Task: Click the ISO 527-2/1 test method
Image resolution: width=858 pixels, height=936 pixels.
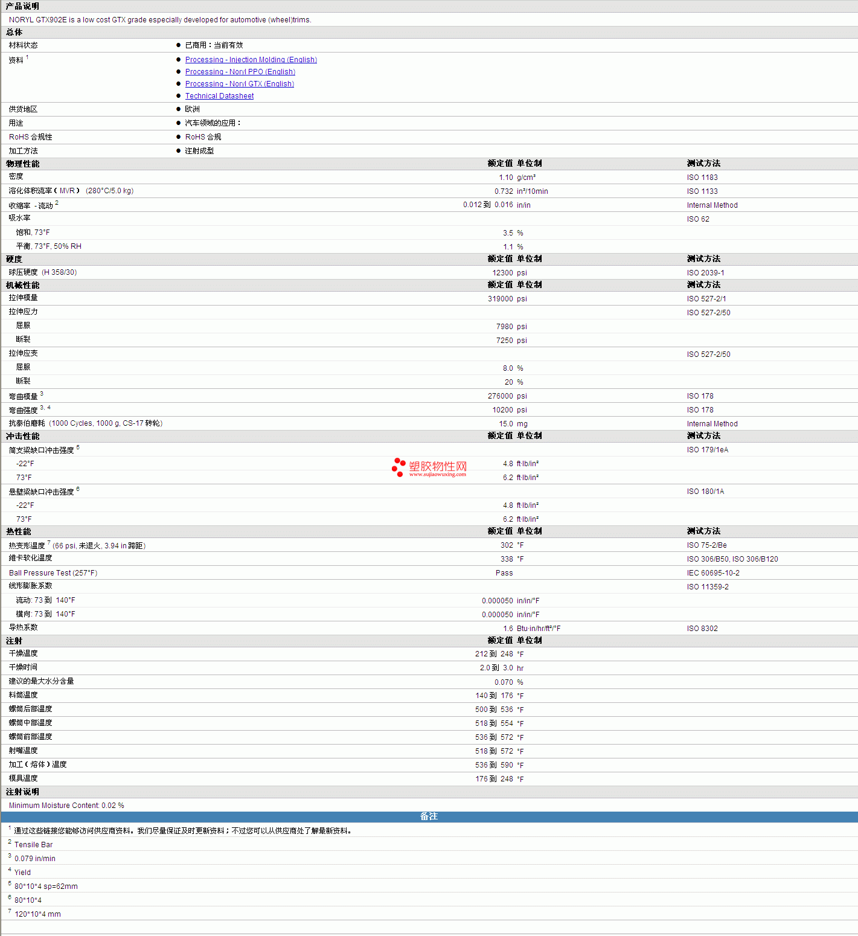Action: pyautogui.click(x=706, y=299)
